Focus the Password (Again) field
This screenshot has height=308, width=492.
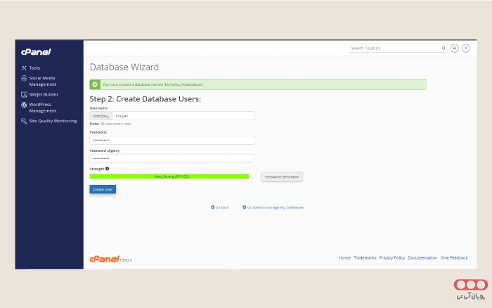[x=171, y=158]
